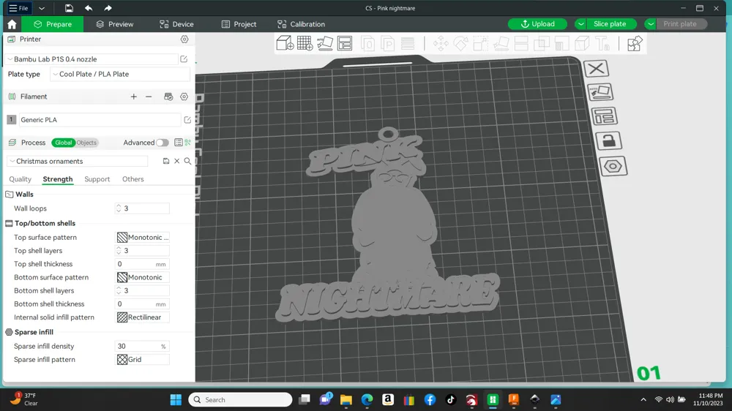The width and height of the screenshot is (732, 411).
Task: Click the plus icon to add filament
Action: (x=133, y=97)
